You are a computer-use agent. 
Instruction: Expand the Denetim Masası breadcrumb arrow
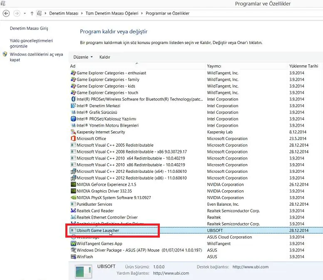(82, 13)
